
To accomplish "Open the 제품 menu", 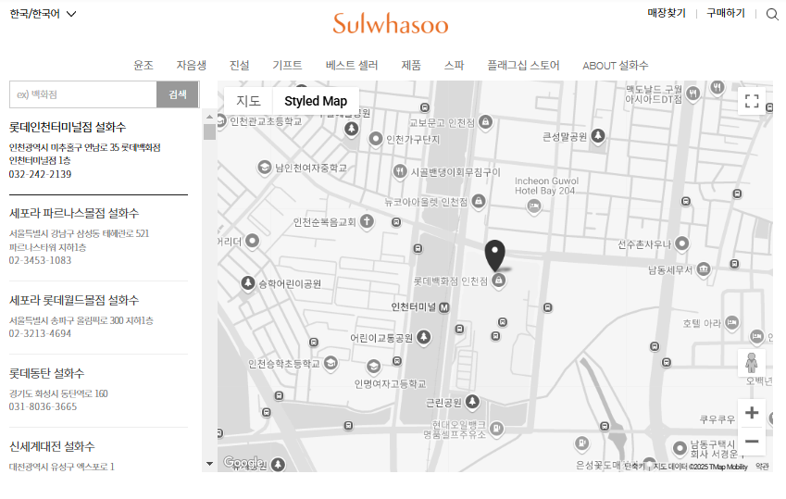I will pyautogui.click(x=411, y=65).
